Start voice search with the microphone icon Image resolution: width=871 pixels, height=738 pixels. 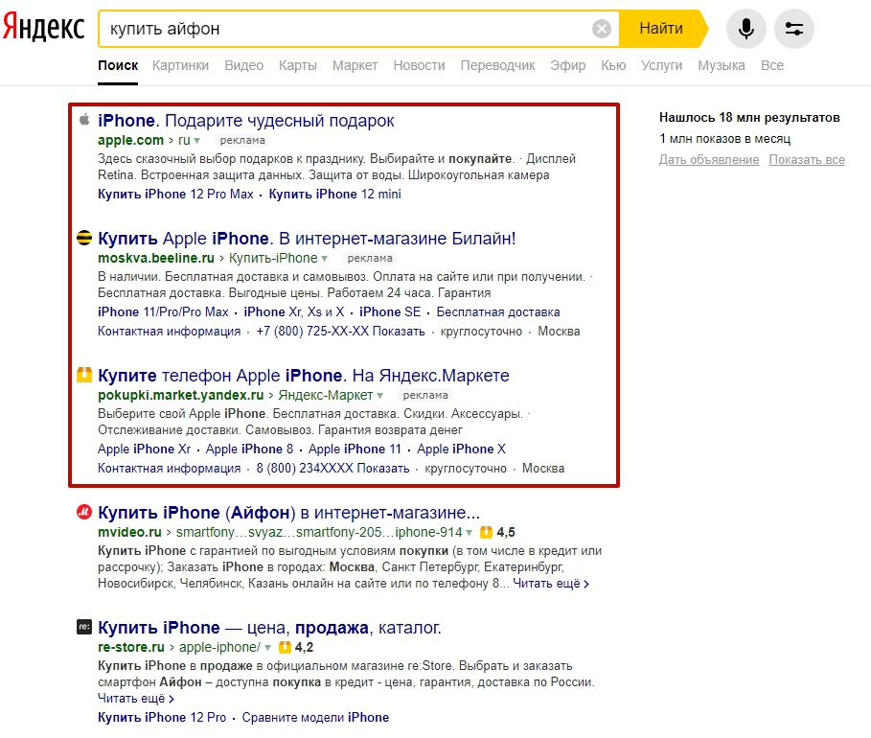point(746,29)
